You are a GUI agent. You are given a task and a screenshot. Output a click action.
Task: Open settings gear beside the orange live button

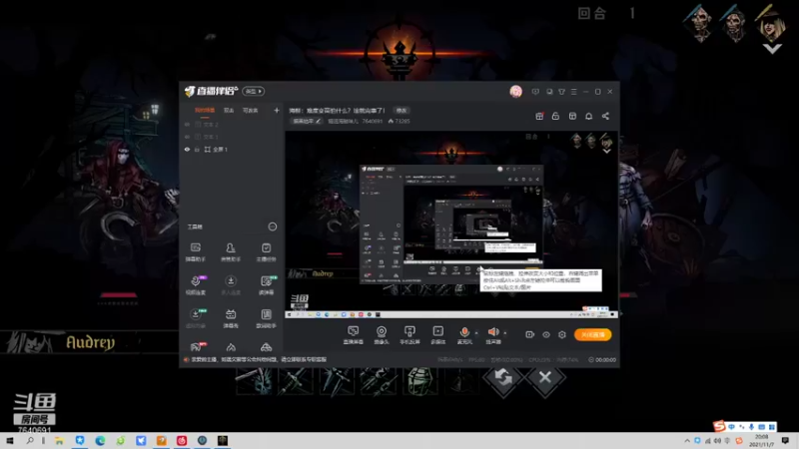(x=562, y=334)
